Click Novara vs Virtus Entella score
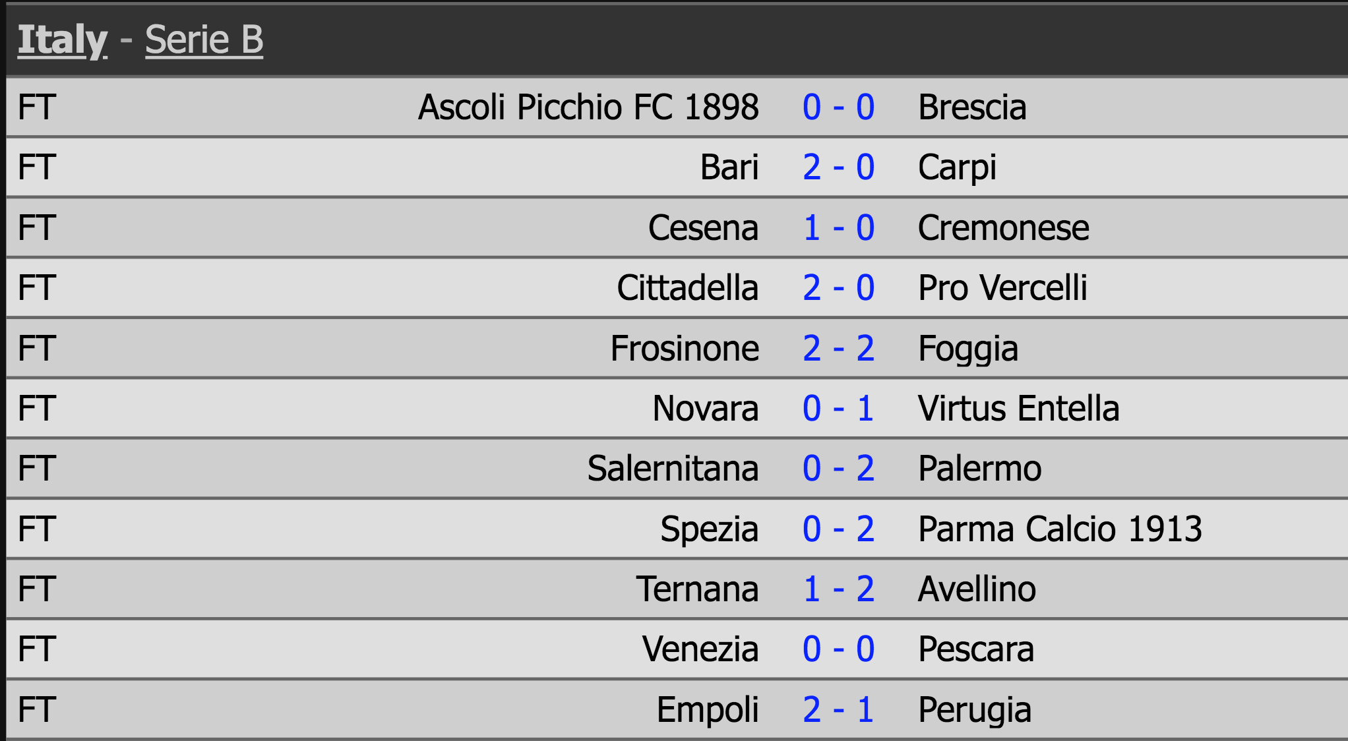 (838, 409)
